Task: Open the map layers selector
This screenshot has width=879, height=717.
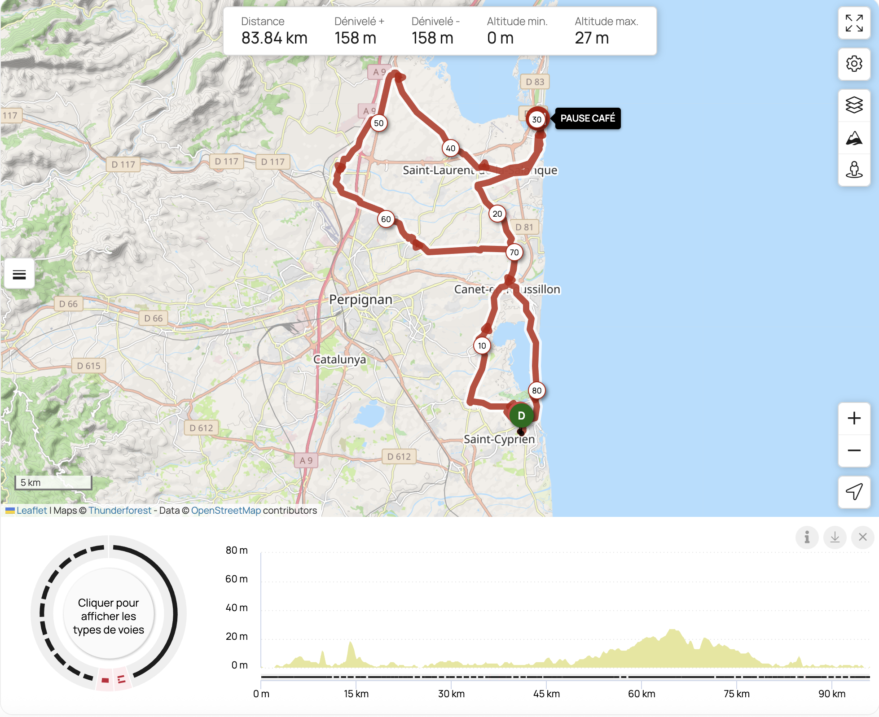Action: pyautogui.click(x=854, y=105)
